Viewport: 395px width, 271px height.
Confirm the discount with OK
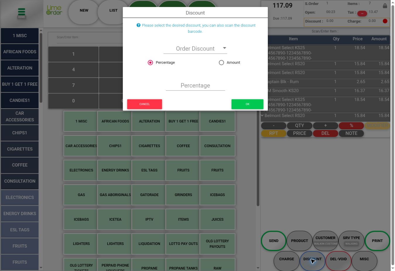pyautogui.click(x=247, y=104)
